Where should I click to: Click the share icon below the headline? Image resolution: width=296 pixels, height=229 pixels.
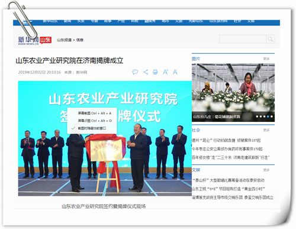tap(146, 72)
